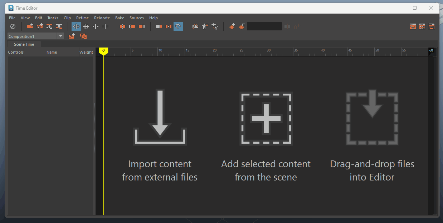Toggle the highlighted magnet snapping button

pos(178,26)
